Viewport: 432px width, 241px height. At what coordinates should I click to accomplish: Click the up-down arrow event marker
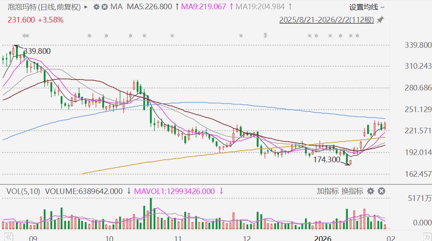coord(265,35)
